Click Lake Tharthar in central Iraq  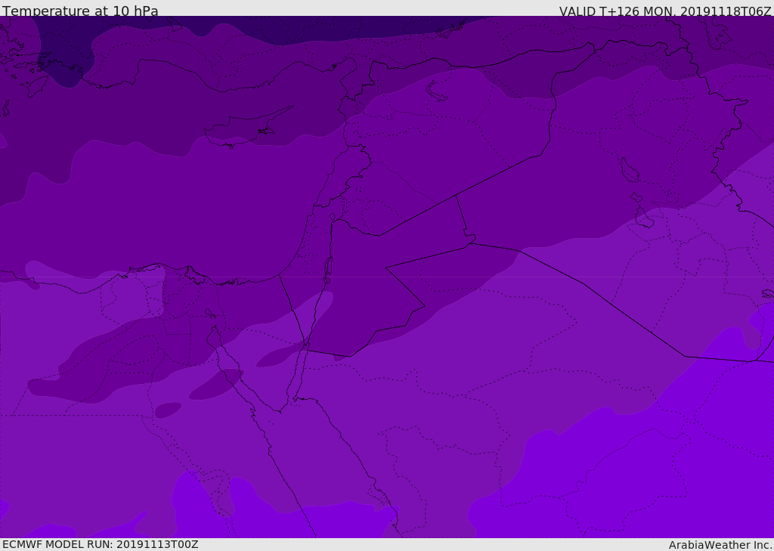click(x=630, y=170)
